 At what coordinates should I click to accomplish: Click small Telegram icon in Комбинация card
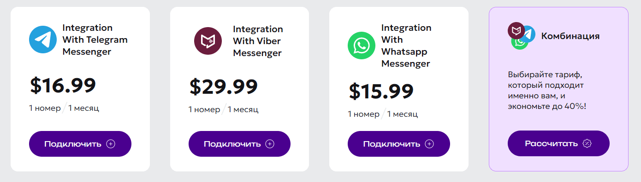point(528,34)
